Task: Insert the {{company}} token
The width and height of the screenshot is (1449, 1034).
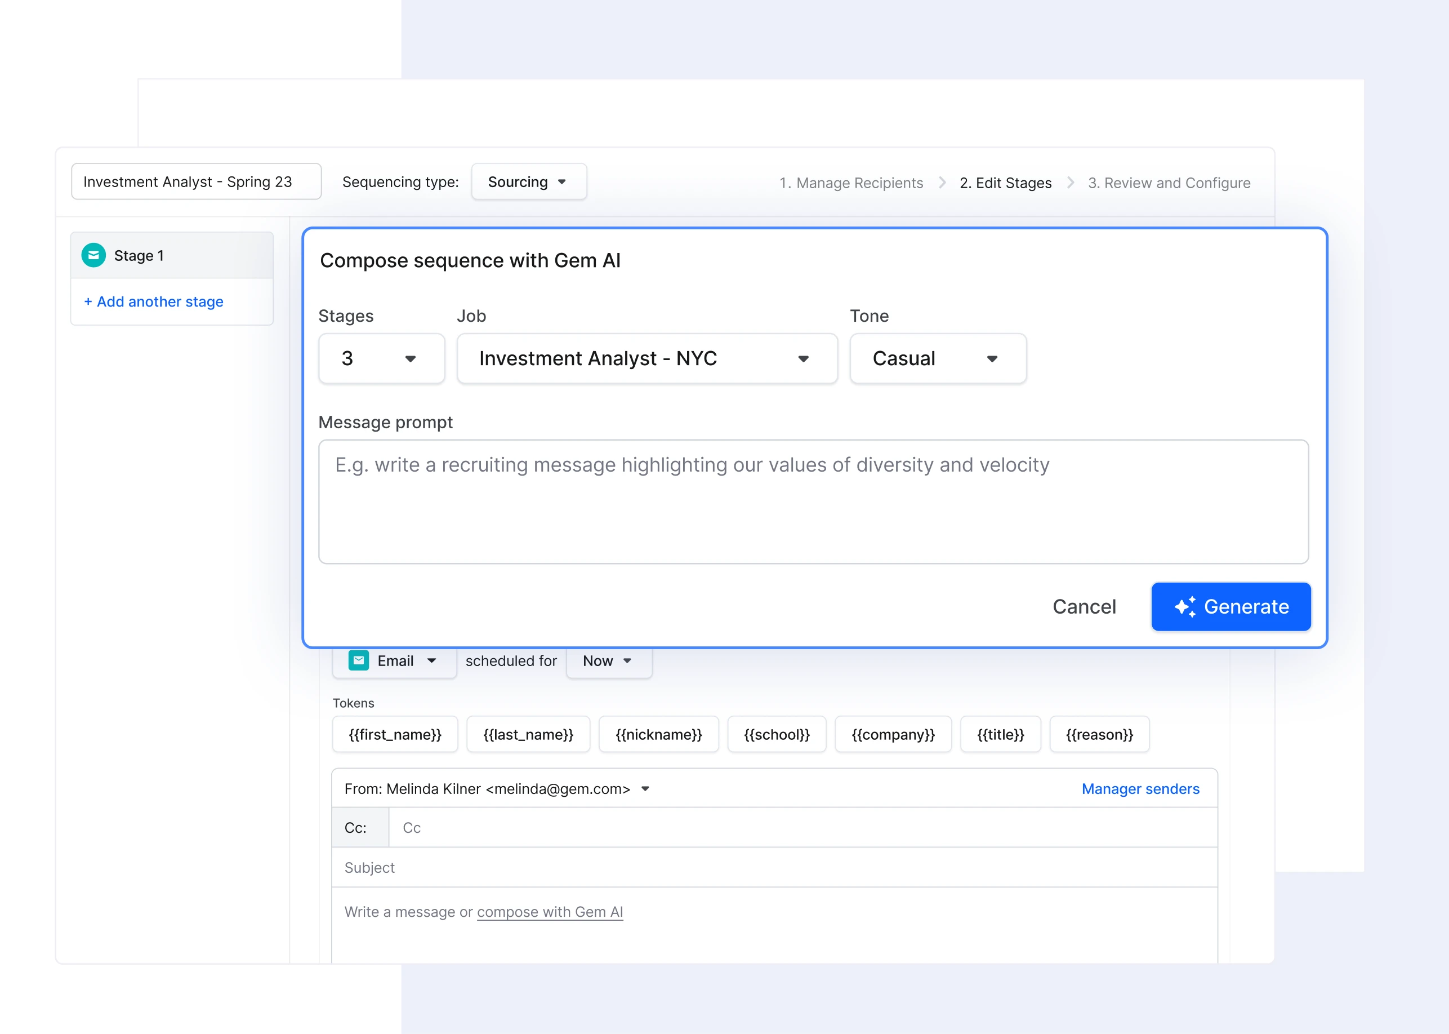Action: pos(892,735)
